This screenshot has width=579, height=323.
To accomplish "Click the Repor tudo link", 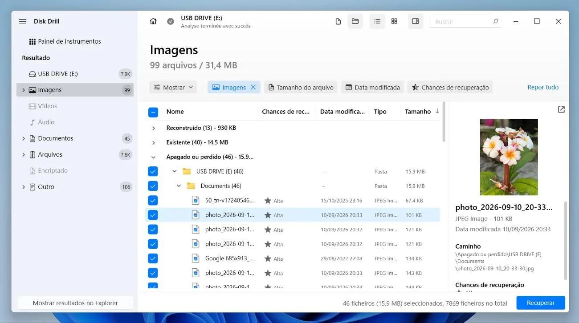I will pos(543,87).
